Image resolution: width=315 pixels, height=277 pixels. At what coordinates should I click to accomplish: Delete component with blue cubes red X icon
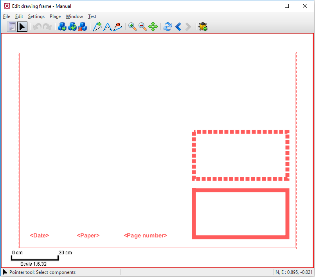(x=83, y=27)
